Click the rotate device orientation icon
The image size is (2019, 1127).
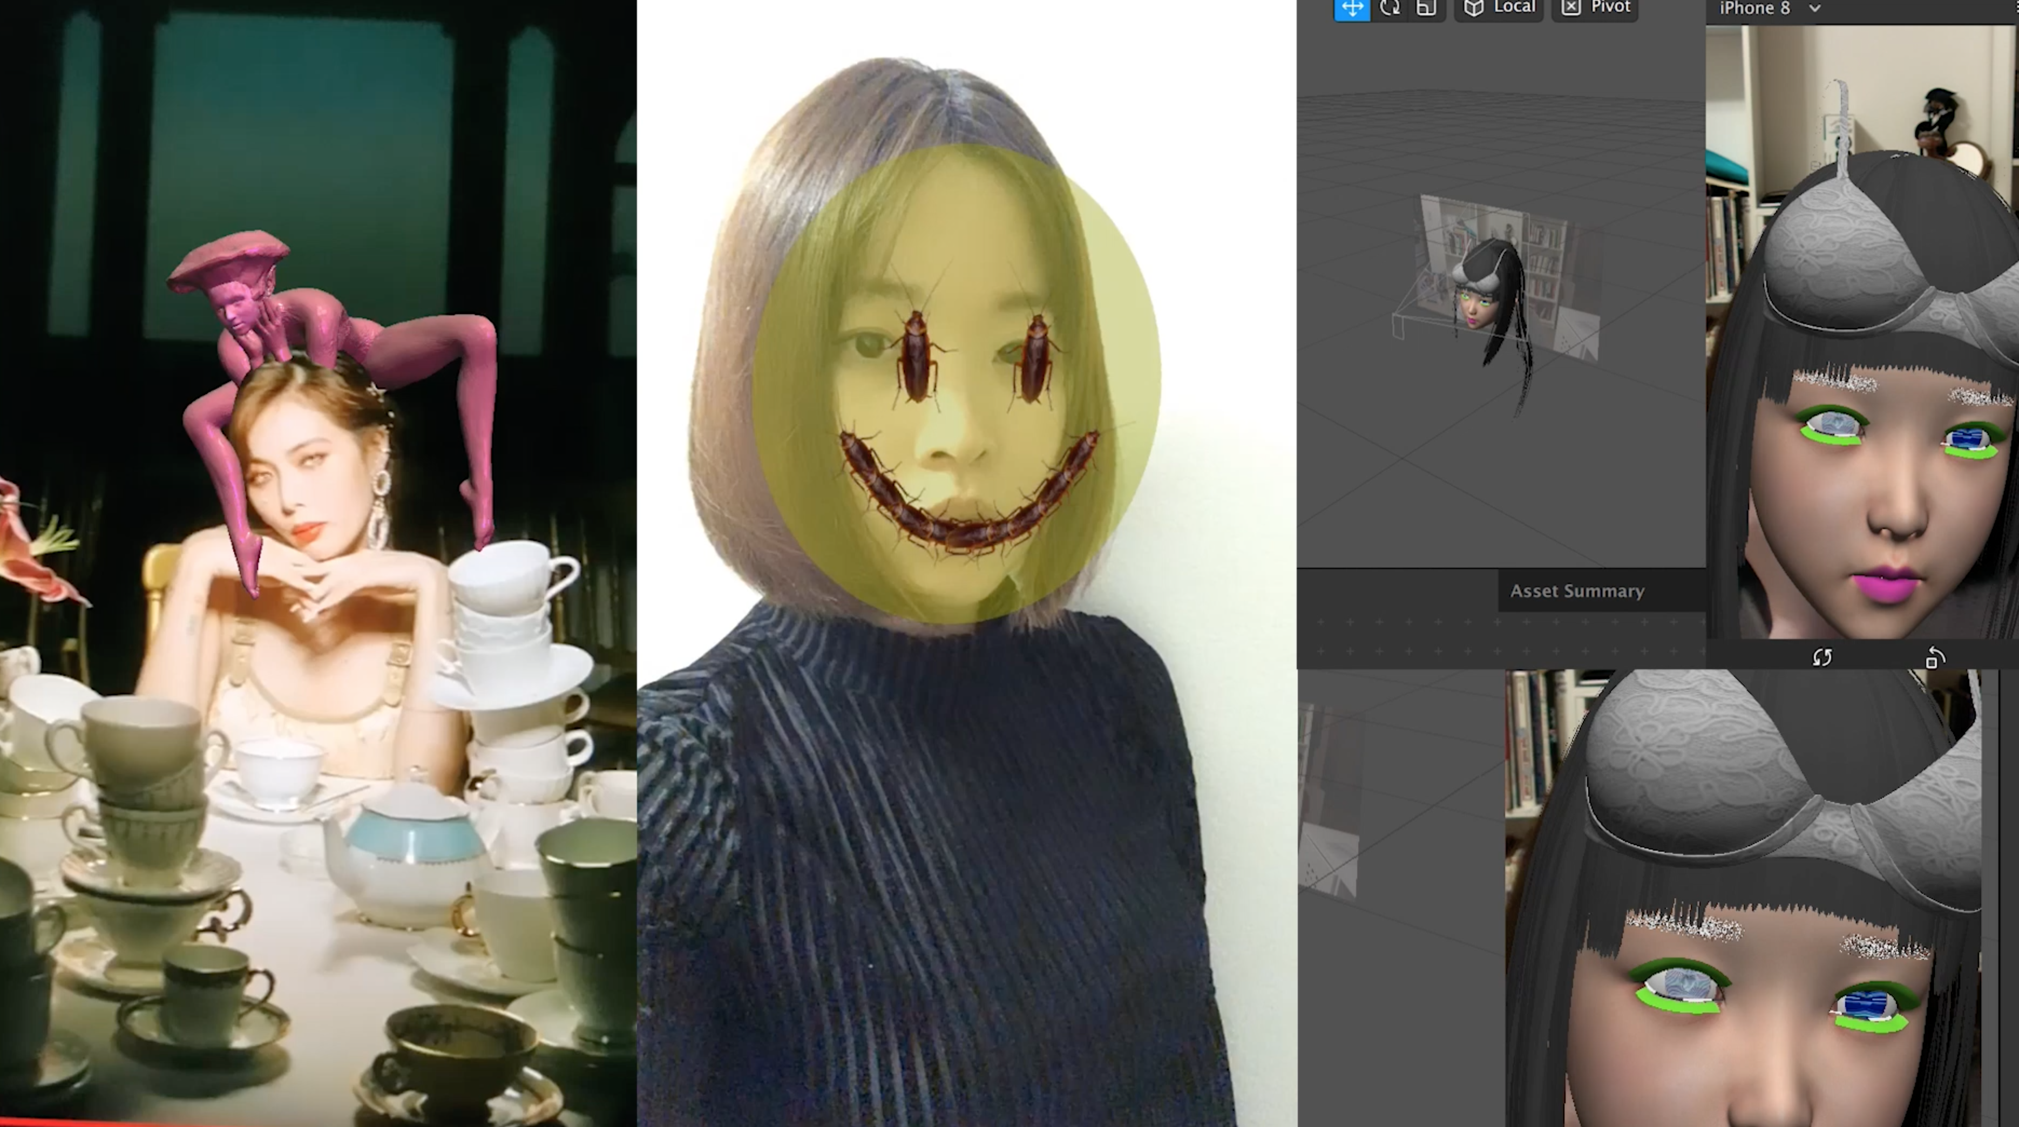1934,657
